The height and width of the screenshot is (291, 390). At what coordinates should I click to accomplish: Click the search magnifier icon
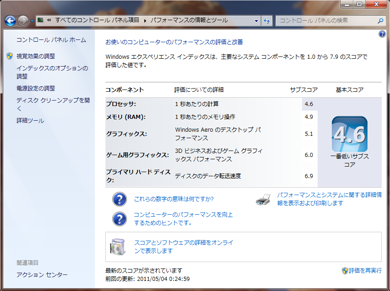[x=380, y=21]
